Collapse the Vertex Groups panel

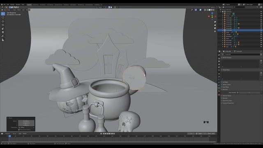227,58
